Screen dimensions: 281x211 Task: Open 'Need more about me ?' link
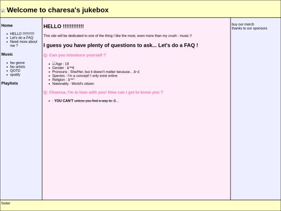(x=23, y=44)
